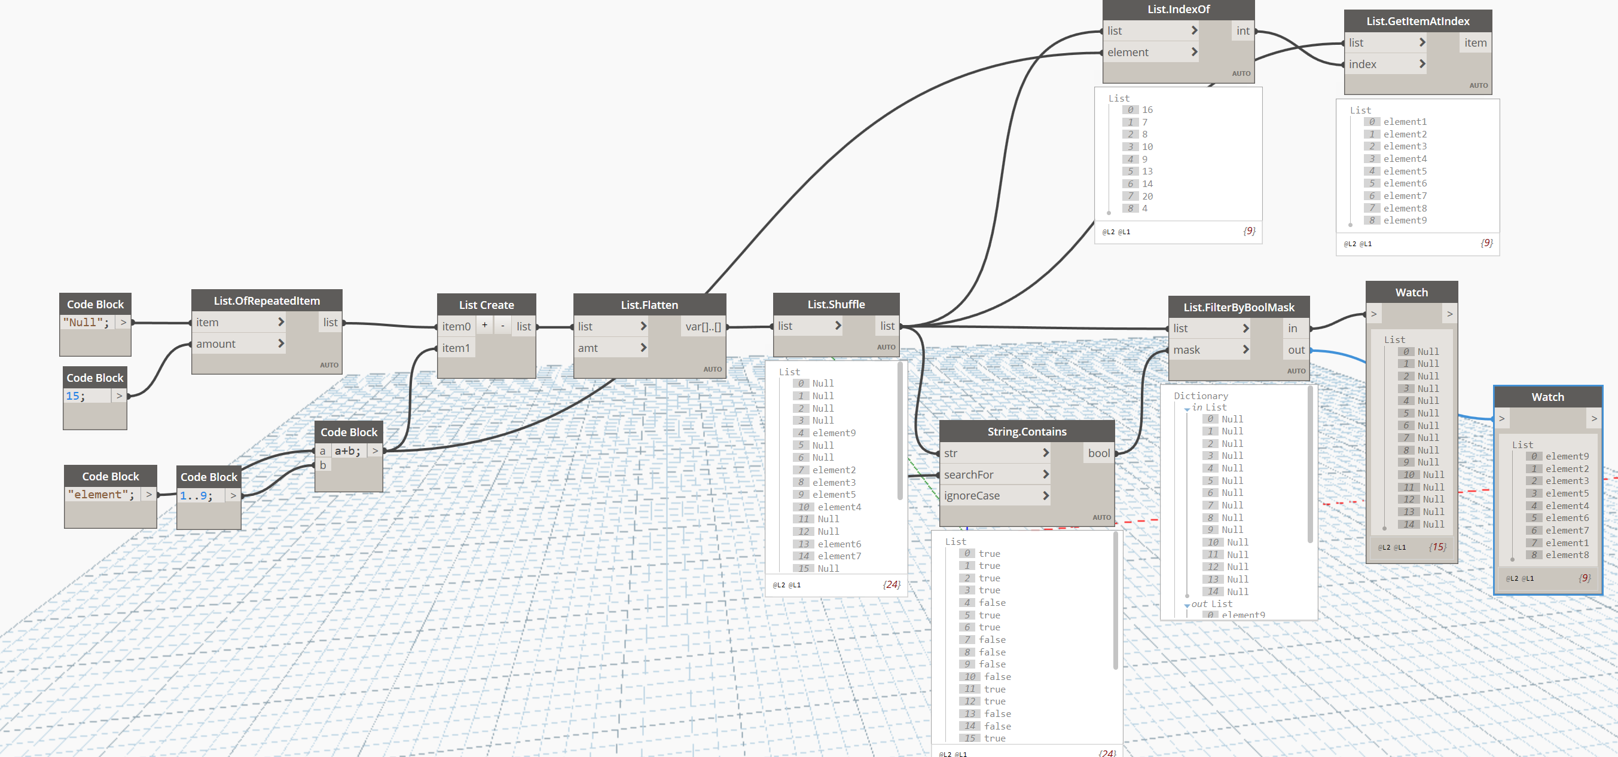Click the element port chevron on List.IndexOf
The width and height of the screenshot is (1618, 757).
(1194, 52)
